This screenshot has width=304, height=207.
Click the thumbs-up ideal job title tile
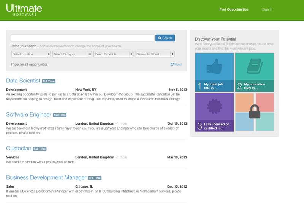click(x=214, y=72)
